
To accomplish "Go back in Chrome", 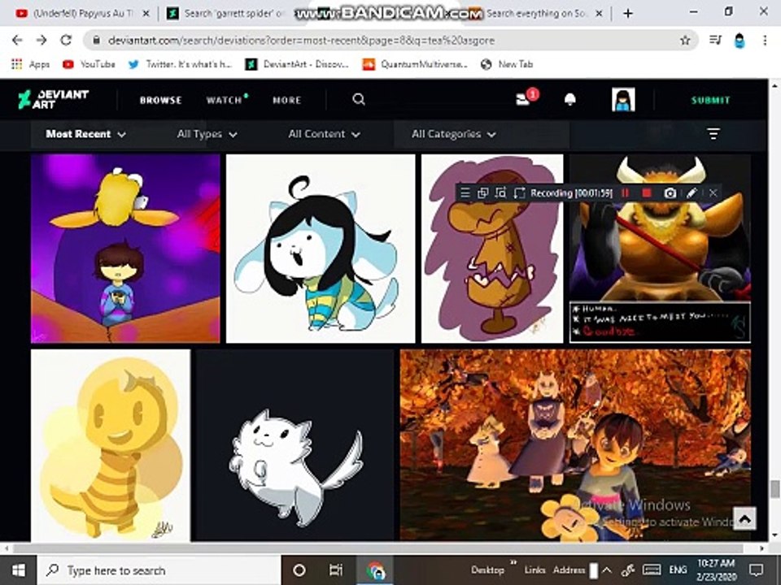I will 17,41.
